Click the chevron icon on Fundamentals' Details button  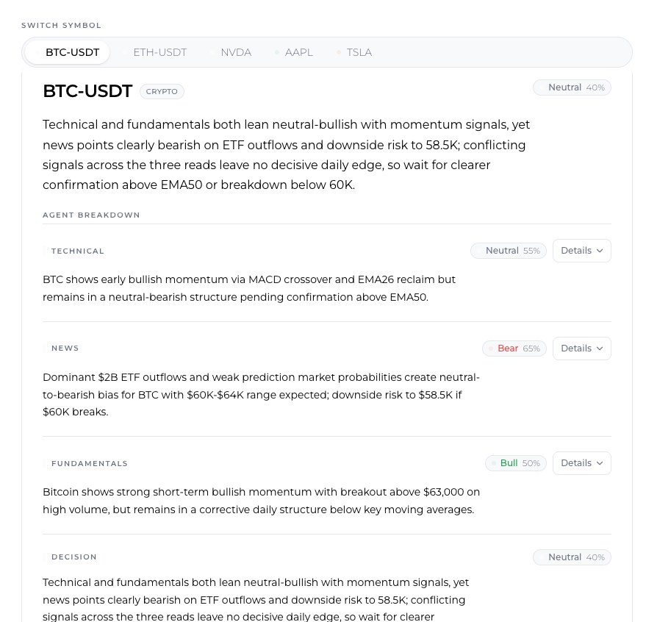coord(600,463)
